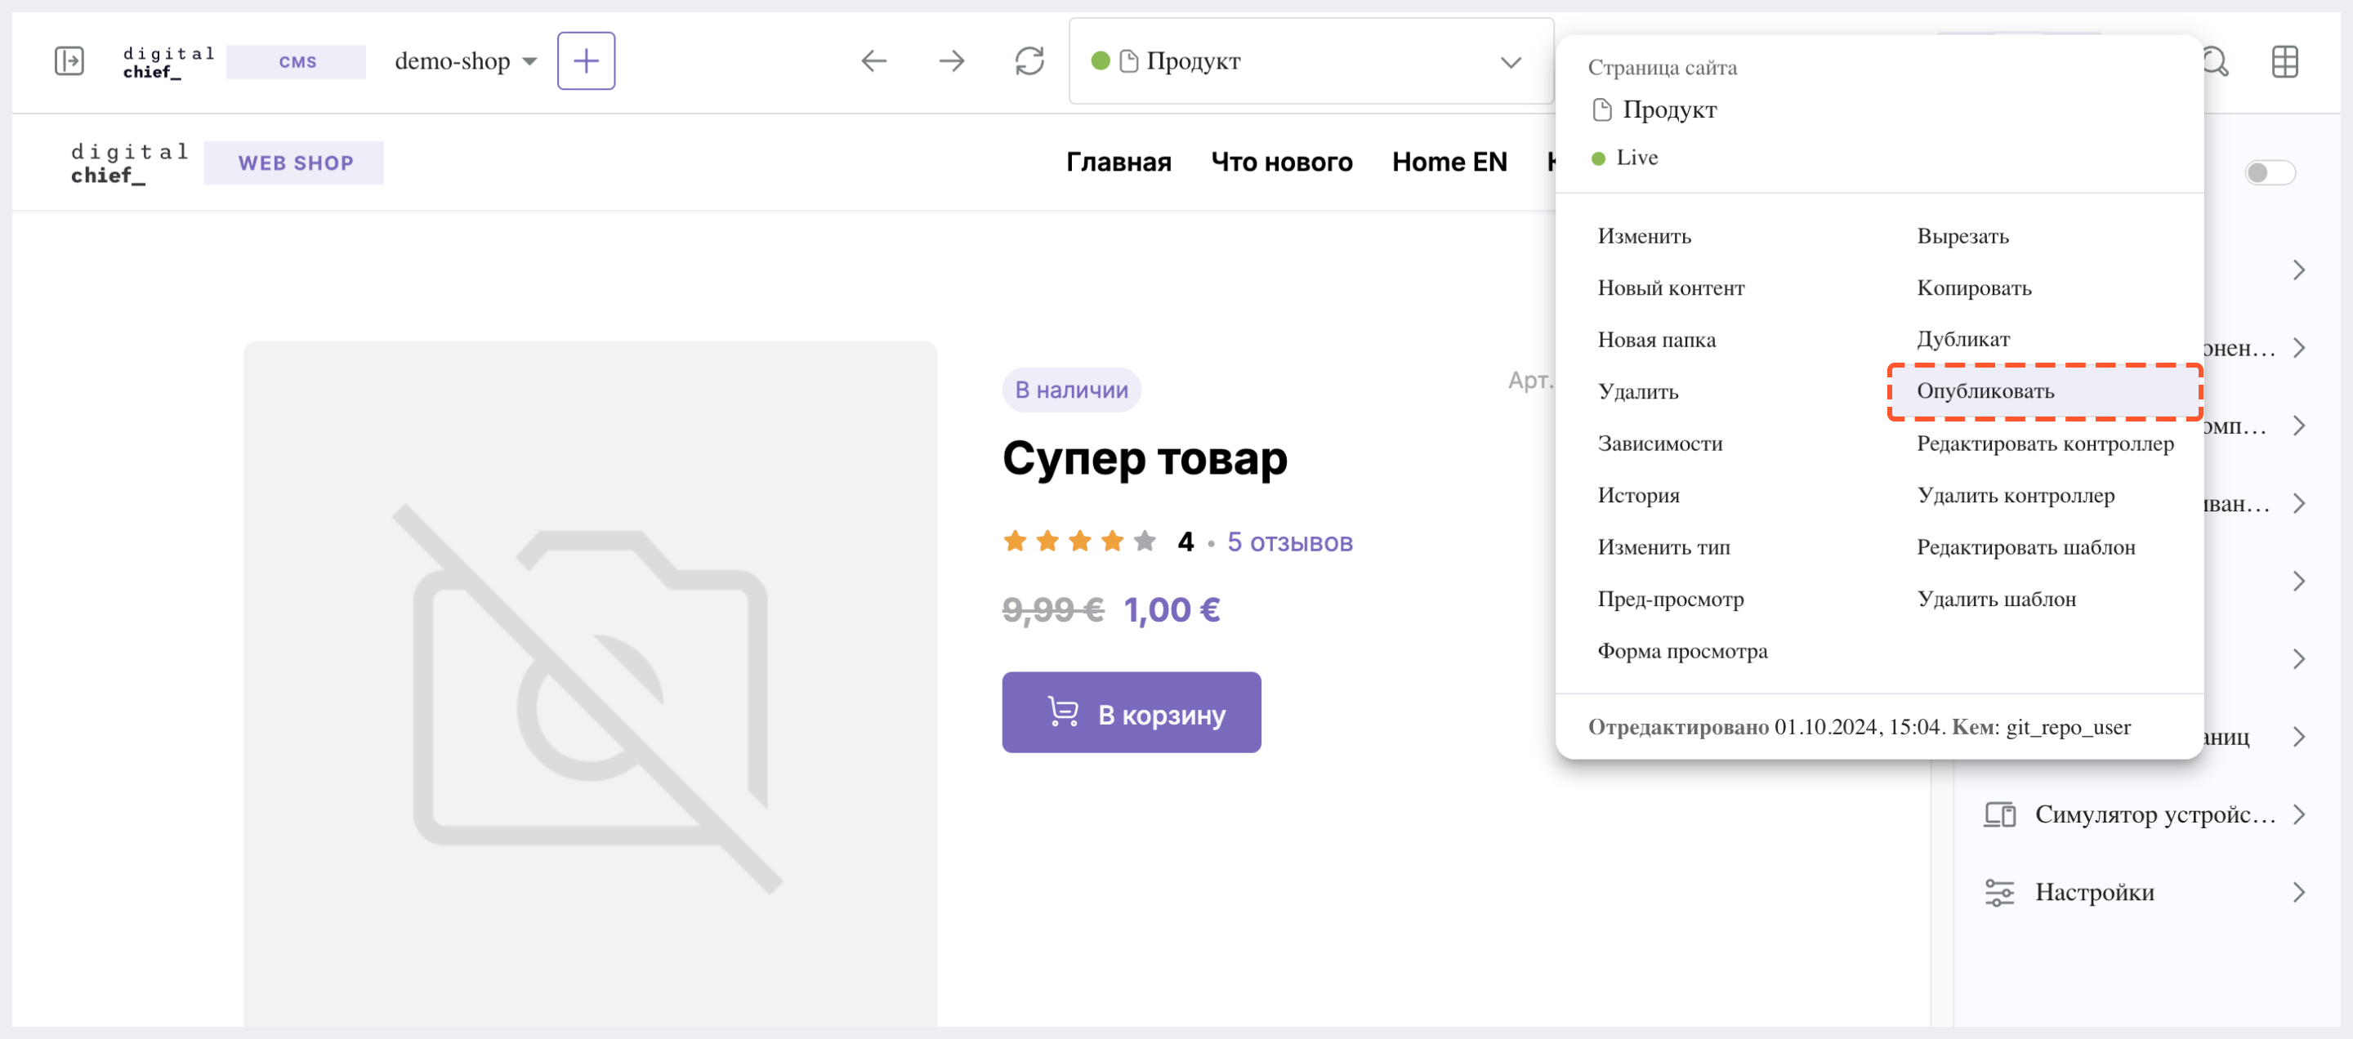This screenshot has height=1039, width=2353.
Task: Expand the panel row ending 'аниц'
Action: point(2299,737)
